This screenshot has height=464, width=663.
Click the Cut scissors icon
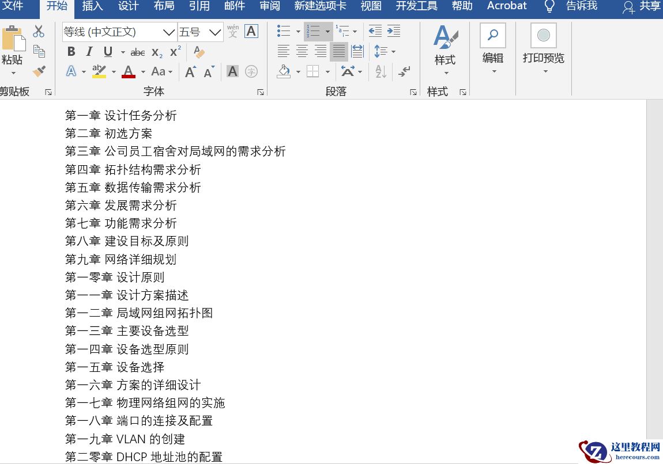point(39,31)
